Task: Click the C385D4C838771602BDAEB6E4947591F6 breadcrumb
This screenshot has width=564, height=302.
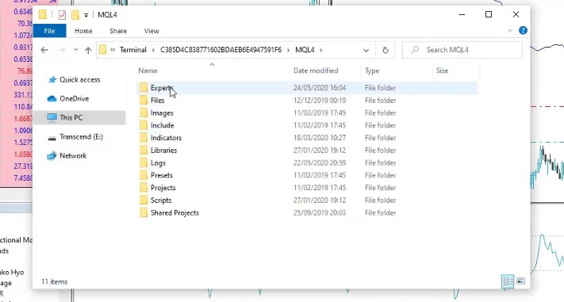Action: click(221, 50)
